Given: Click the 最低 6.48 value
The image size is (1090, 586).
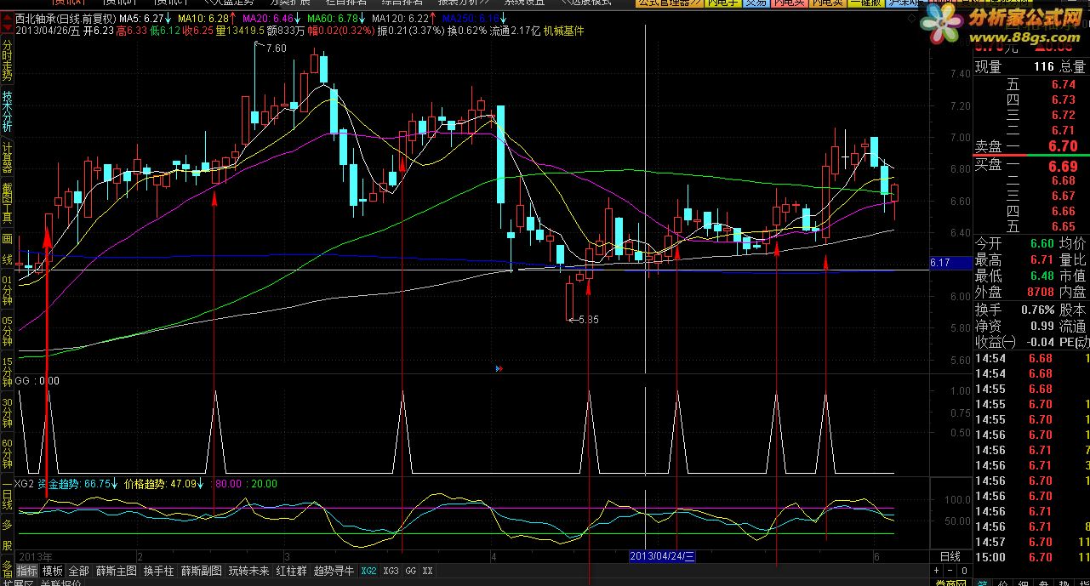Looking at the screenshot, I should coord(1041,276).
